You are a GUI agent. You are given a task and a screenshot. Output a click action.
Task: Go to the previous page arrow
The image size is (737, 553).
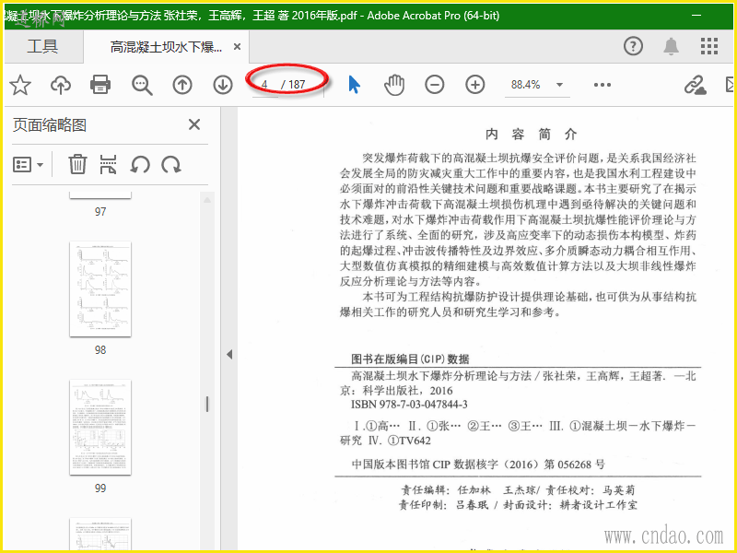(x=182, y=85)
